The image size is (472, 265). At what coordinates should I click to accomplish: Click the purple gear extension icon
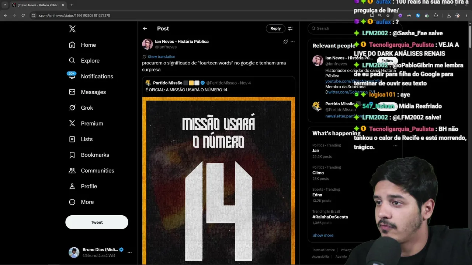(400, 15)
